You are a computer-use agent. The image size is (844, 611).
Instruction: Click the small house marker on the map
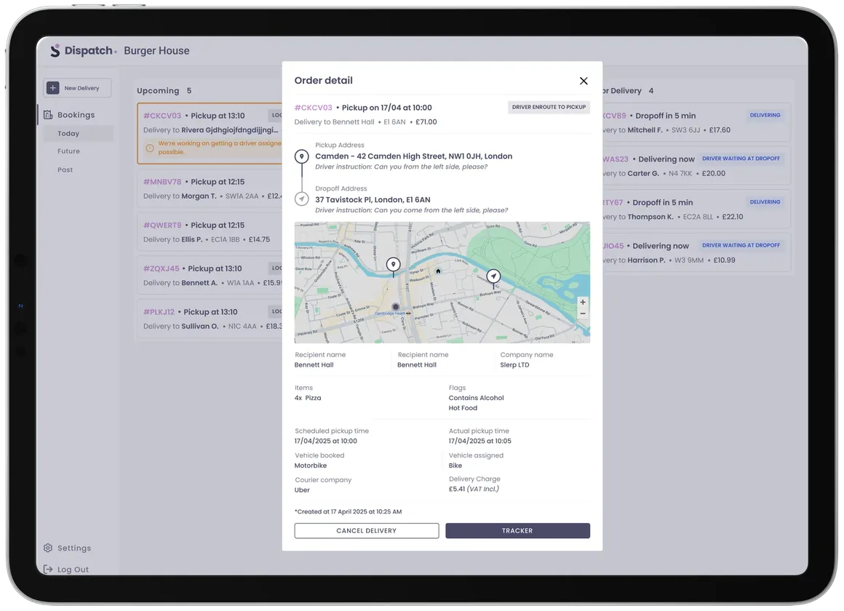point(438,271)
